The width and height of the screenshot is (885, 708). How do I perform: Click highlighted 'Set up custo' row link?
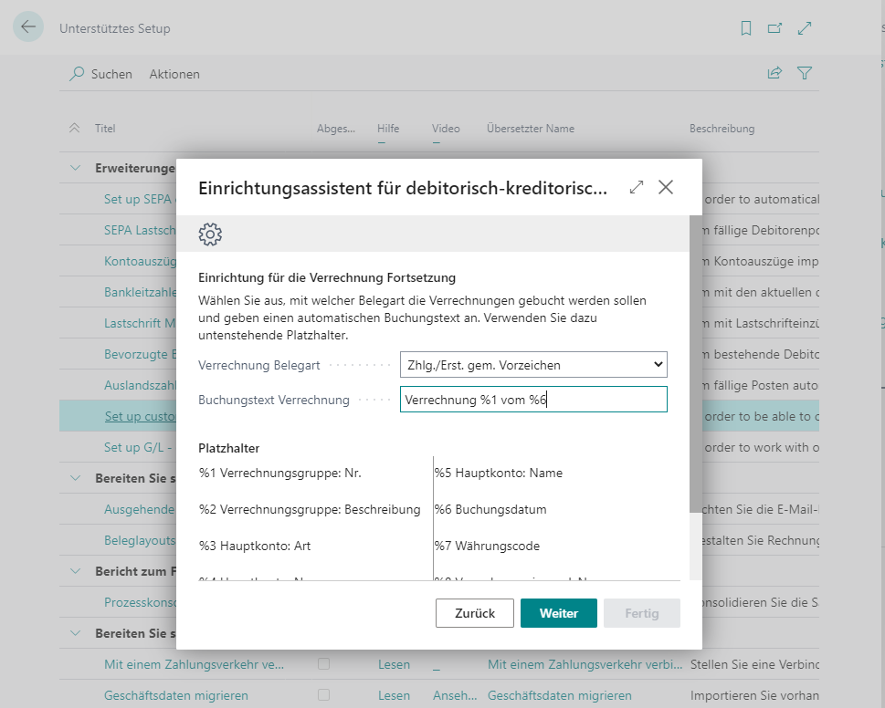click(140, 416)
